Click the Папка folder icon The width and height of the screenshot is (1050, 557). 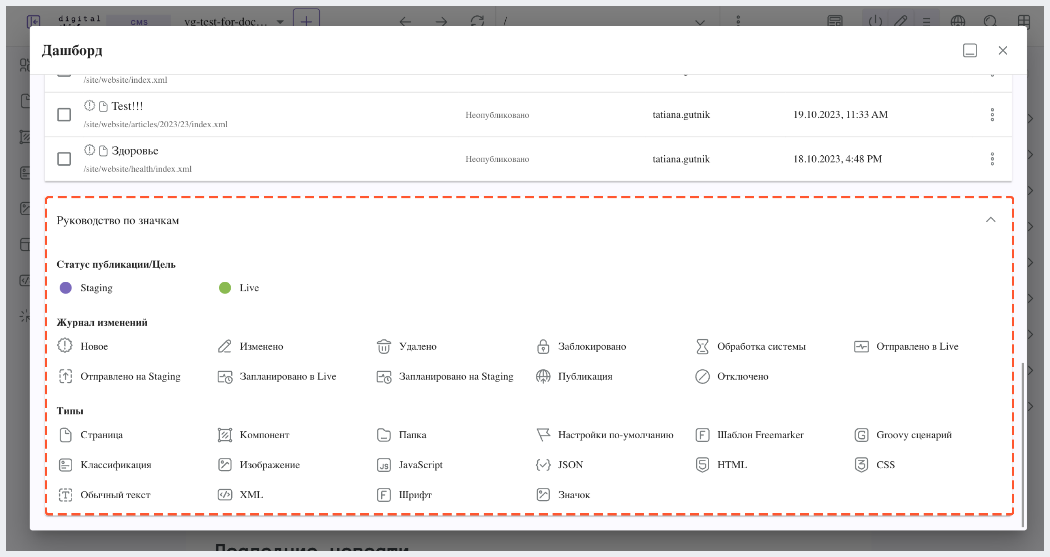384,435
